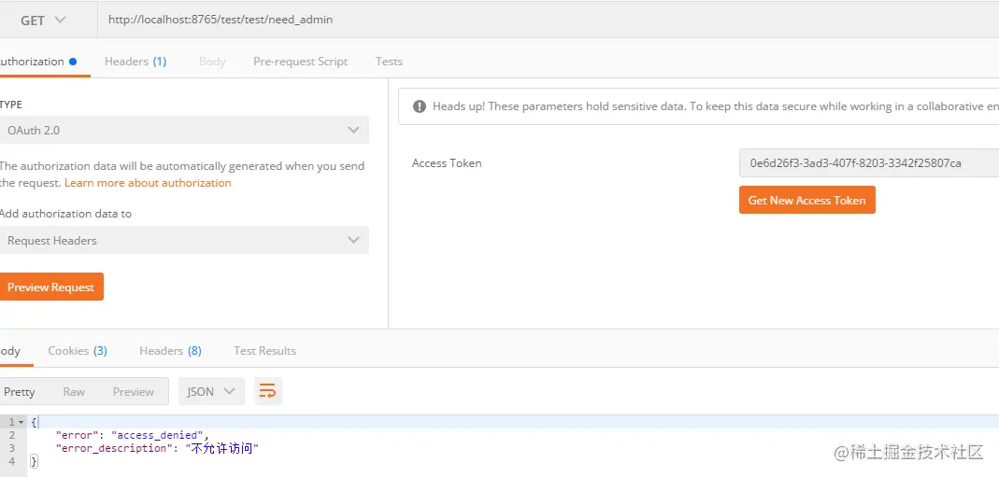Click the "error" key in response
The width and height of the screenshot is (999, 477).
78,436
